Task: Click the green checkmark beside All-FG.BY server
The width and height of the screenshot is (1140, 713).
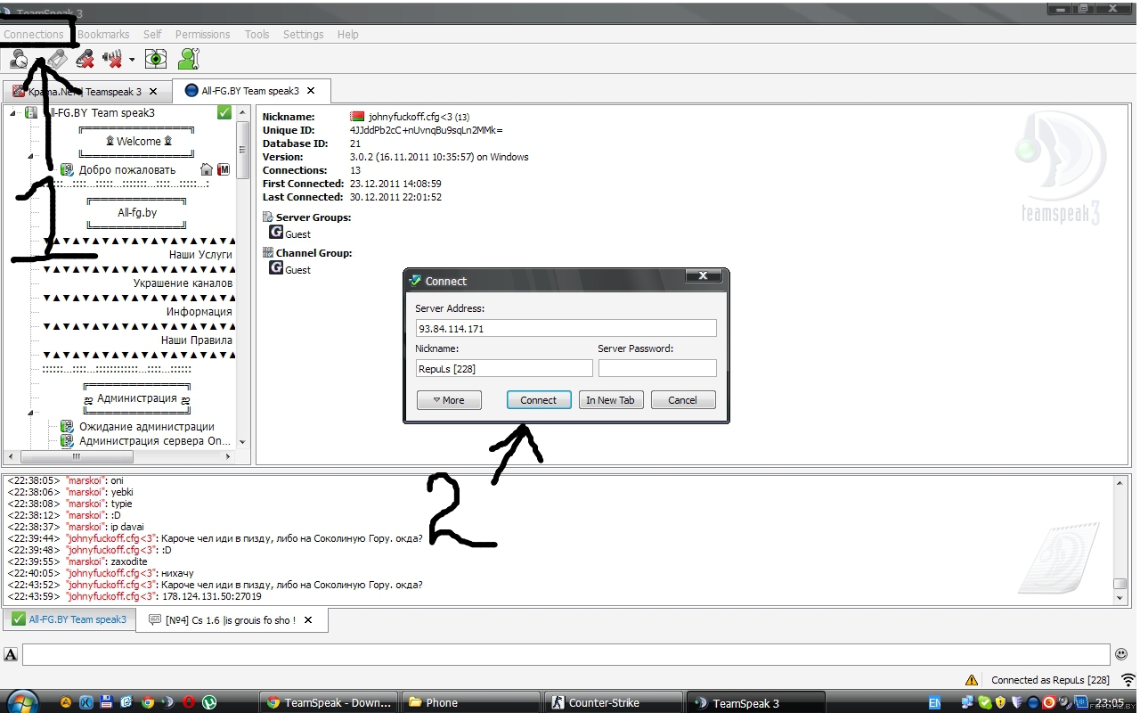Action: coord(224,112)
